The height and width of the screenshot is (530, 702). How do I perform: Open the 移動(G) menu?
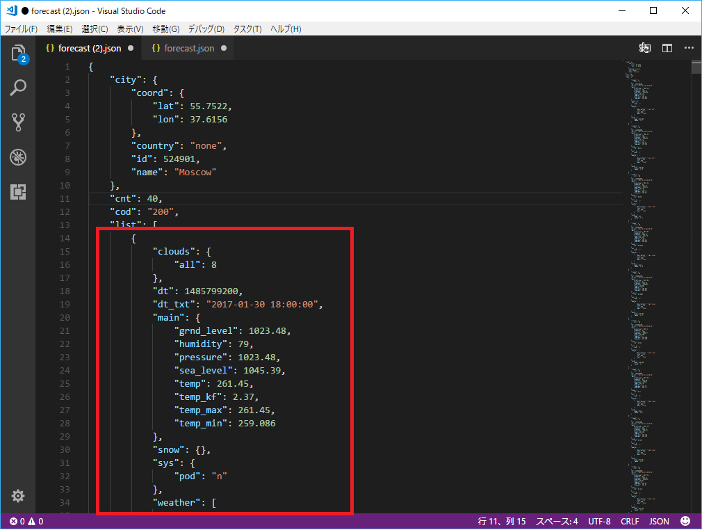click(x=165, y=29)
